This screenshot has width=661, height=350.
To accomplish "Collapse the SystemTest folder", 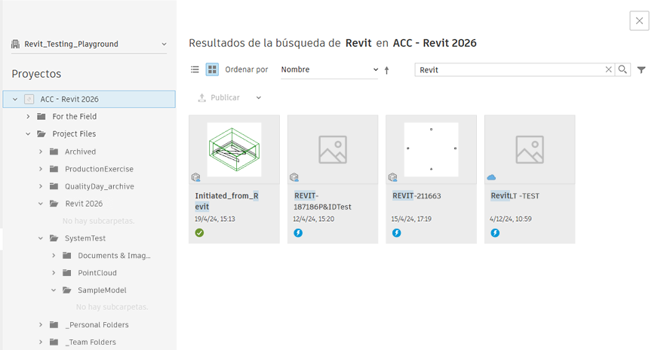I will pos(41,238).
